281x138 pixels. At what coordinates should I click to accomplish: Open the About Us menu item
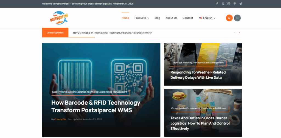(x=171, y=18)
